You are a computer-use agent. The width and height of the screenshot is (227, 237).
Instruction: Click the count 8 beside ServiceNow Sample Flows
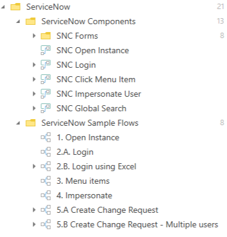tap(222, 123)
